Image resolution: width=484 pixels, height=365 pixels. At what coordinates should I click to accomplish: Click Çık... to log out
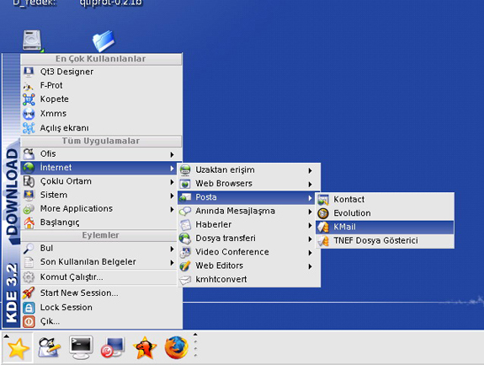[101, 322]
